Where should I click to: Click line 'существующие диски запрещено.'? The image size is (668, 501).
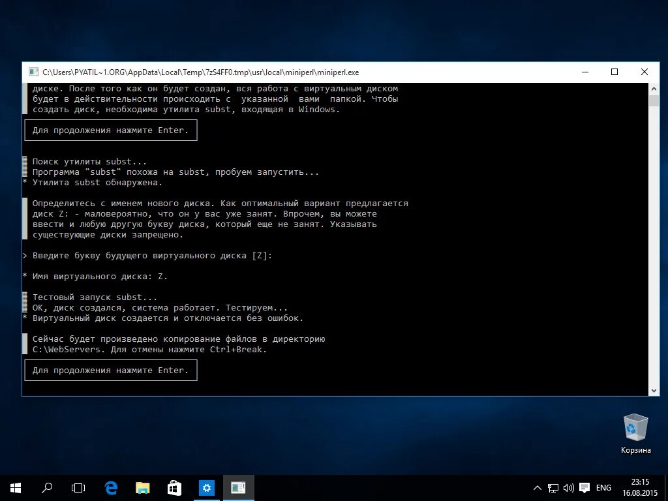tap(108, 235)
